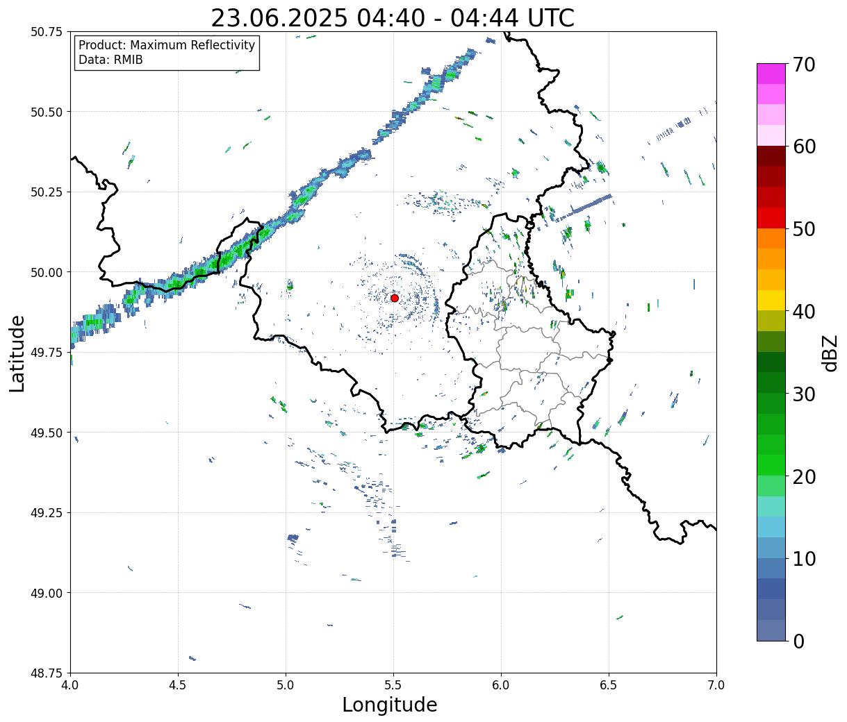Click longitude tick label 4.0
This screenshot has height=722, width=847.
coord(70,685)
